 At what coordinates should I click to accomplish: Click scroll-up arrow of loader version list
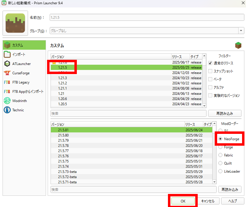pos(214,124)
